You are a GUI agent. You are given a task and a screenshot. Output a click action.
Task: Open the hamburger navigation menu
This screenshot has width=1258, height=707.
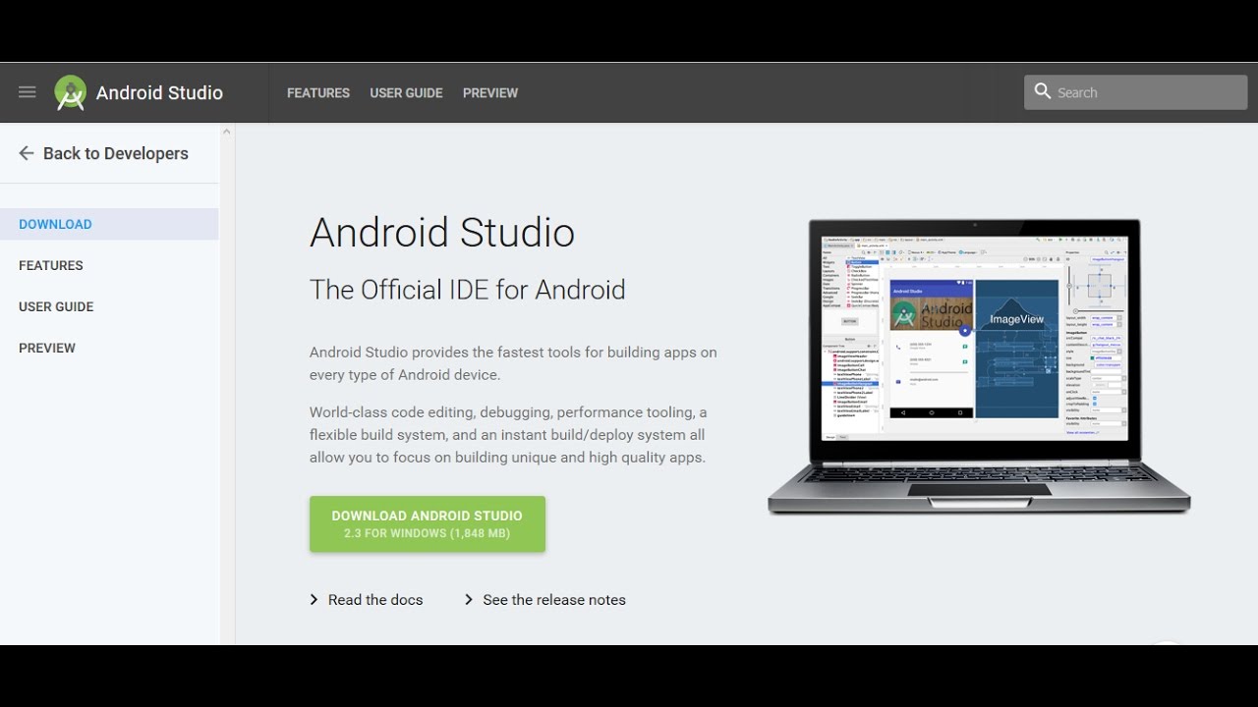pos(28,92)
